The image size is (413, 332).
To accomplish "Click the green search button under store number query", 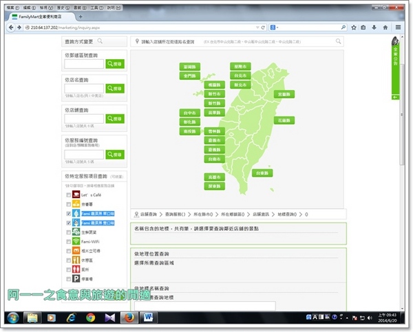I will tap(115, 119).
